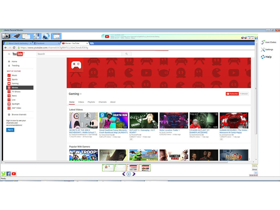This screenshot has width=280, height=210.
Task: Switch to the Facebook browser tab
Action: point(47,43)
